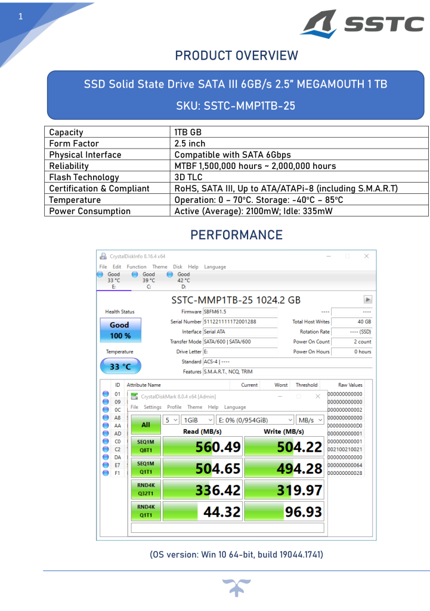430x611 pixels.
Task: Click the Power On Count value 2 count
Action: coord(352,341)
